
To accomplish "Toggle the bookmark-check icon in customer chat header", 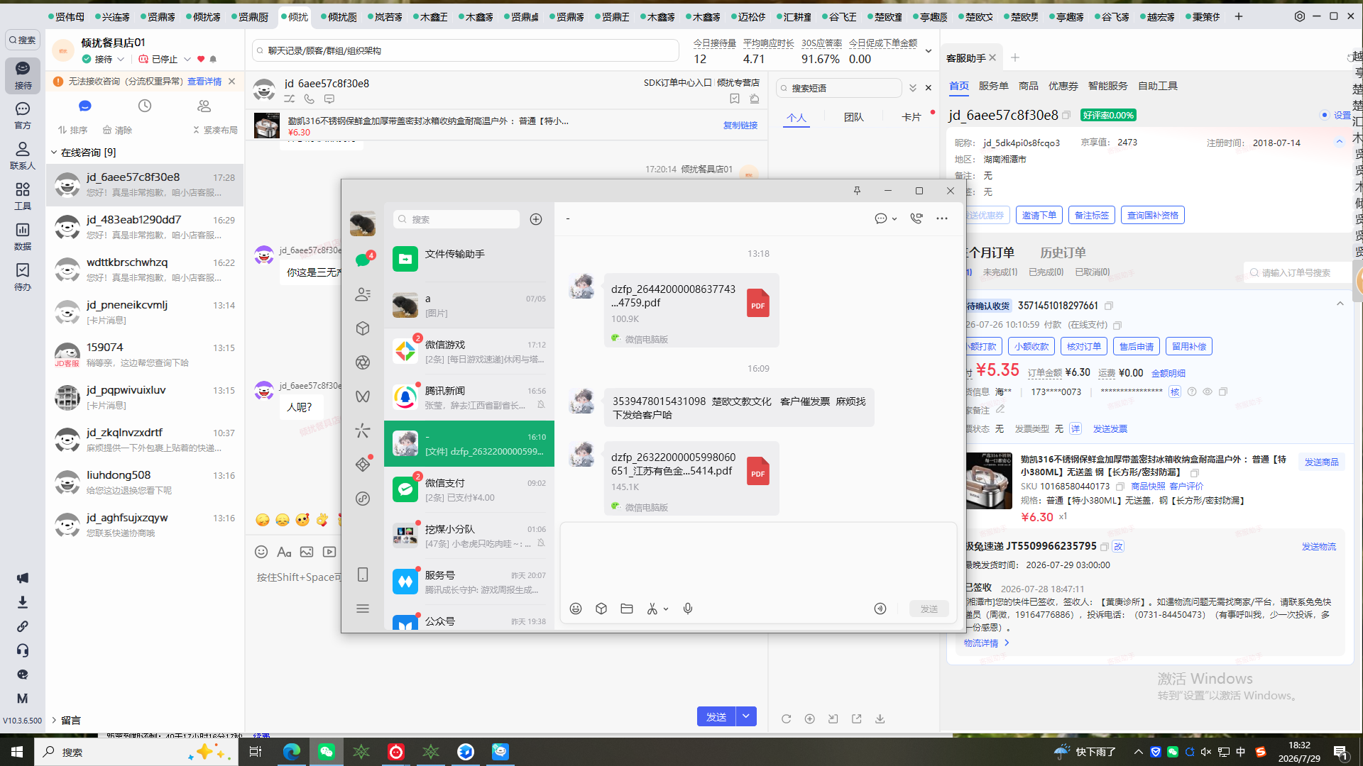I will pos(735,99).
